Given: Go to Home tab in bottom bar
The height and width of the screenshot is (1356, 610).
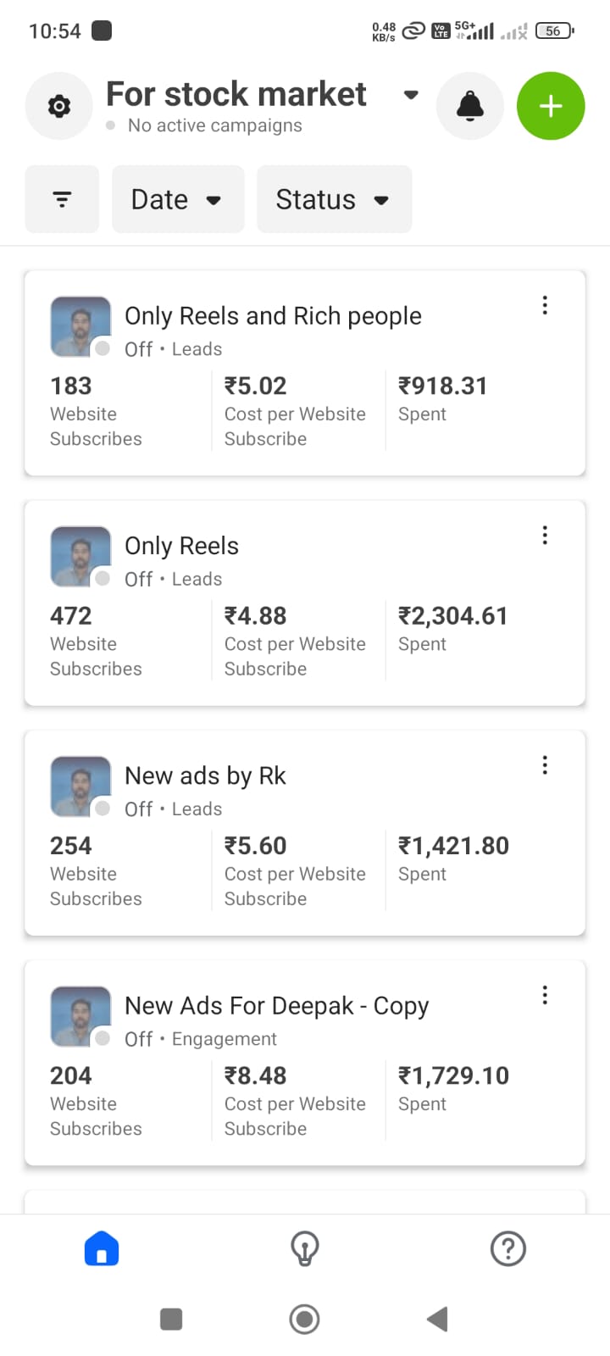Looking at the screenshot, I should (102, 1248).
